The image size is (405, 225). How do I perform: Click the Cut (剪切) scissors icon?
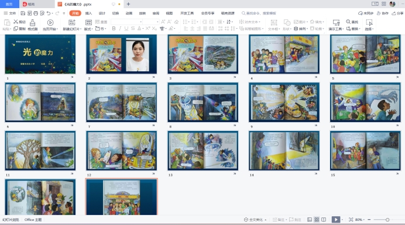(x=16, y=22)
